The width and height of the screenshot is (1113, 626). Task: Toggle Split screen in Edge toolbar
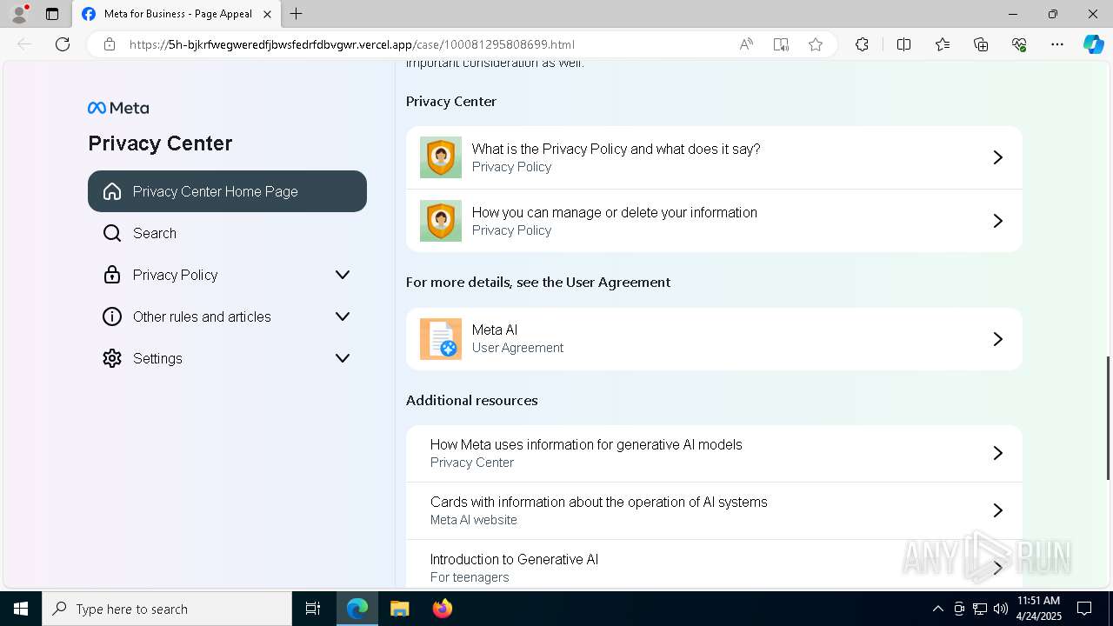[x=903, y=44]
